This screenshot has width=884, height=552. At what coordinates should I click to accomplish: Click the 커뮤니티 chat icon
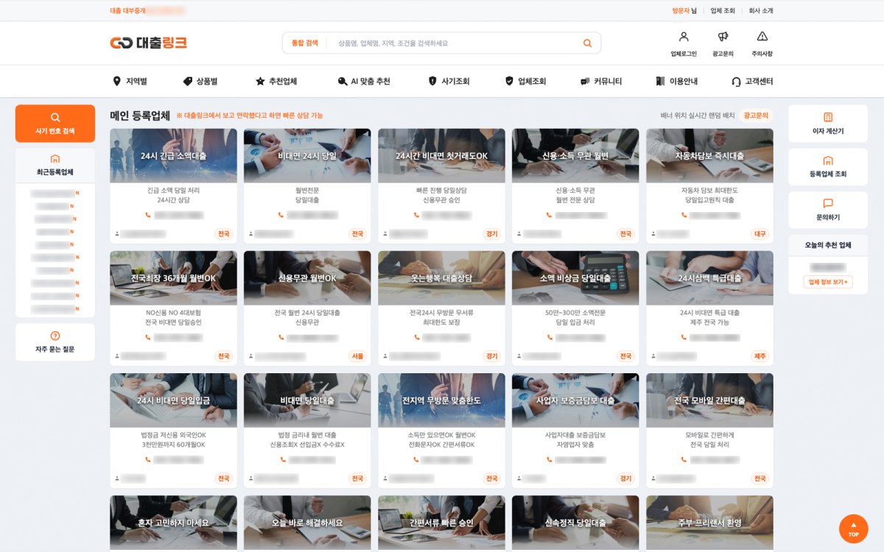click(585, 81)
